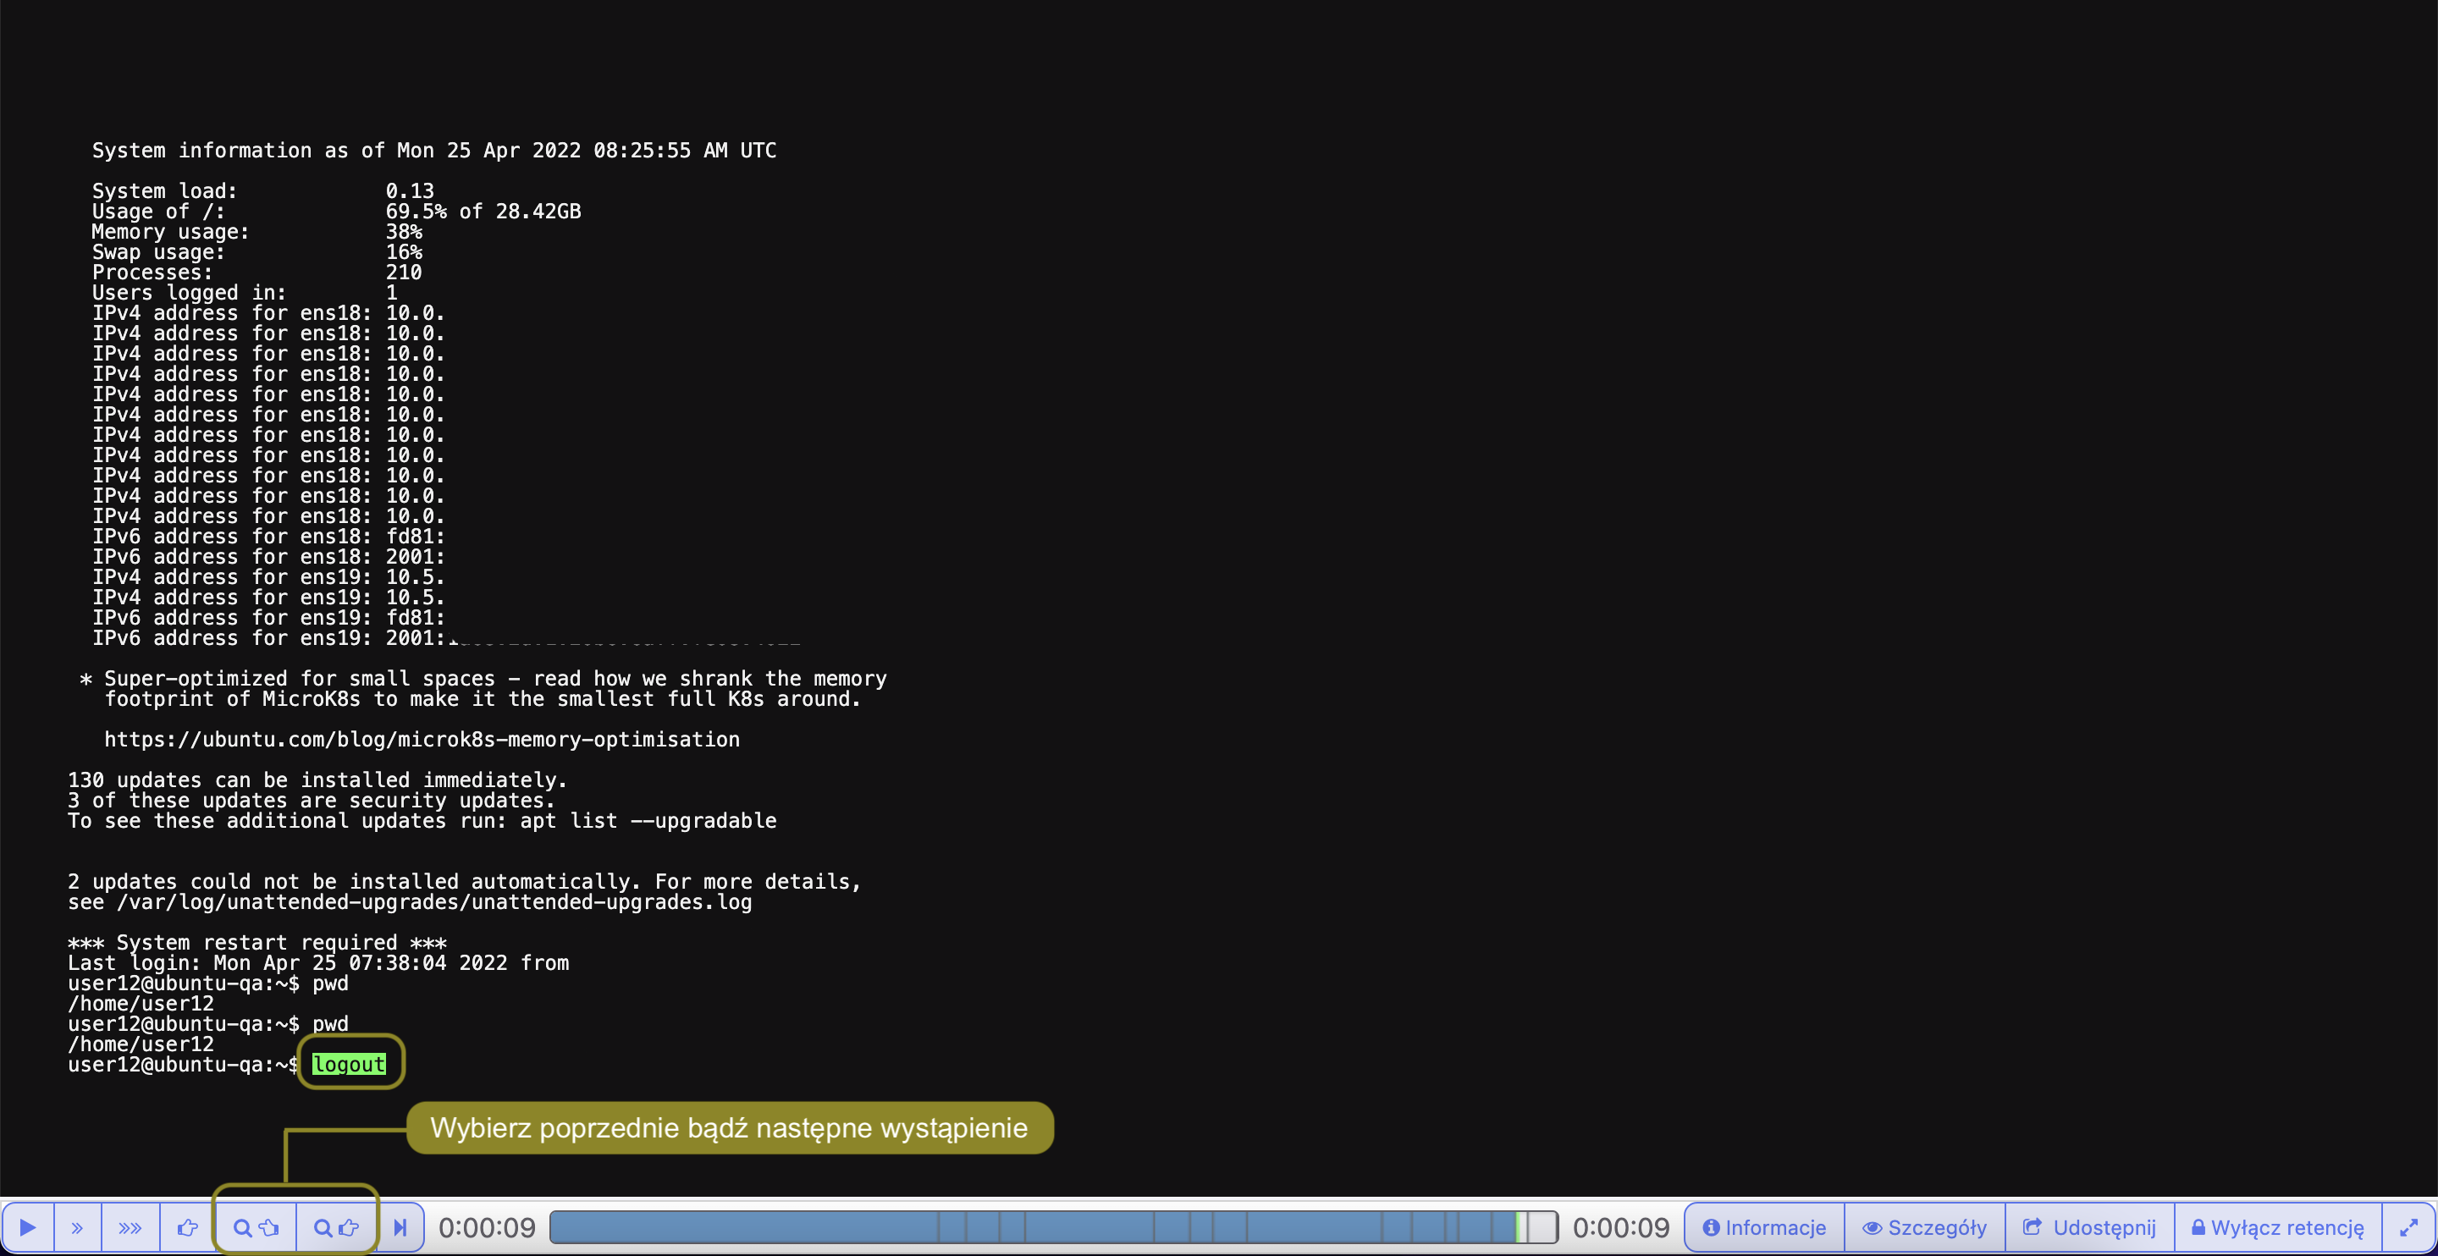2438x1256 pixels.
Task: Click the 'System load:' line
Action: [x=262, y=190]
